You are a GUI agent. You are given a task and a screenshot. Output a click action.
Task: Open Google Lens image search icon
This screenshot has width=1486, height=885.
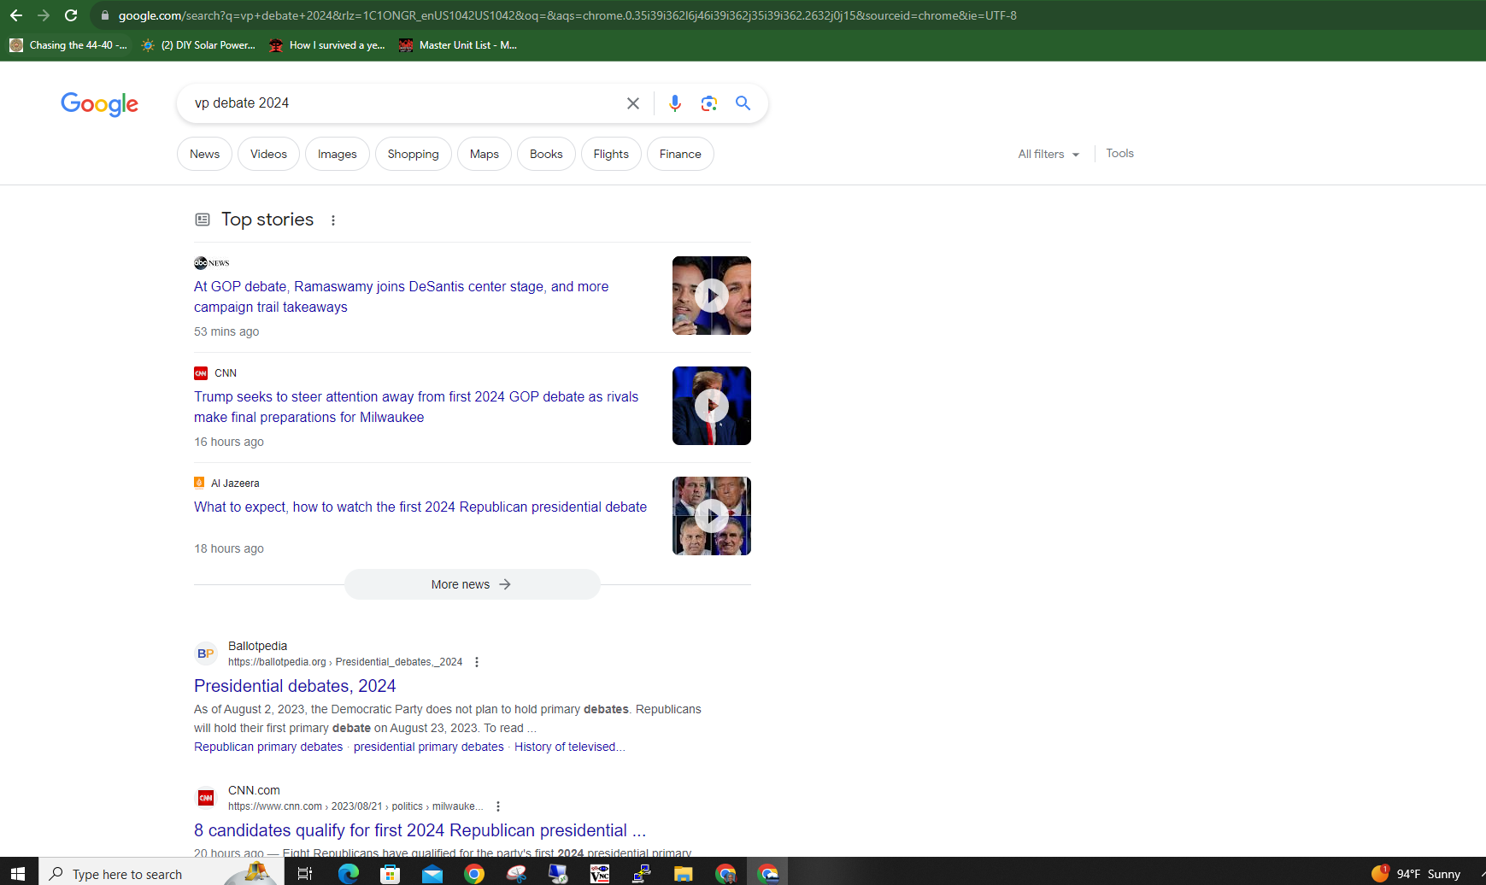[708, 103]
